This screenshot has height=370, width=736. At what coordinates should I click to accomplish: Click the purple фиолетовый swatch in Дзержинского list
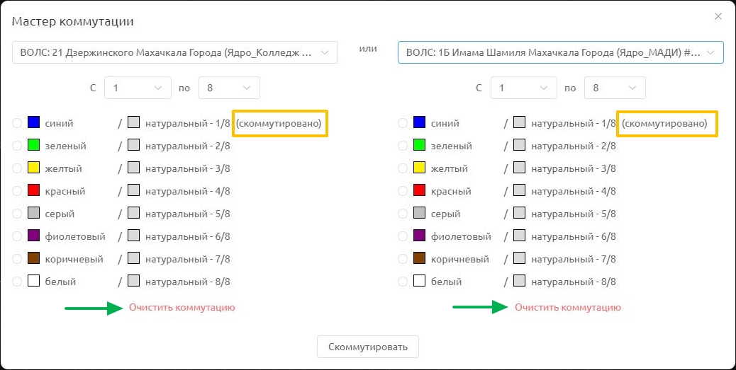pos(33,235)
